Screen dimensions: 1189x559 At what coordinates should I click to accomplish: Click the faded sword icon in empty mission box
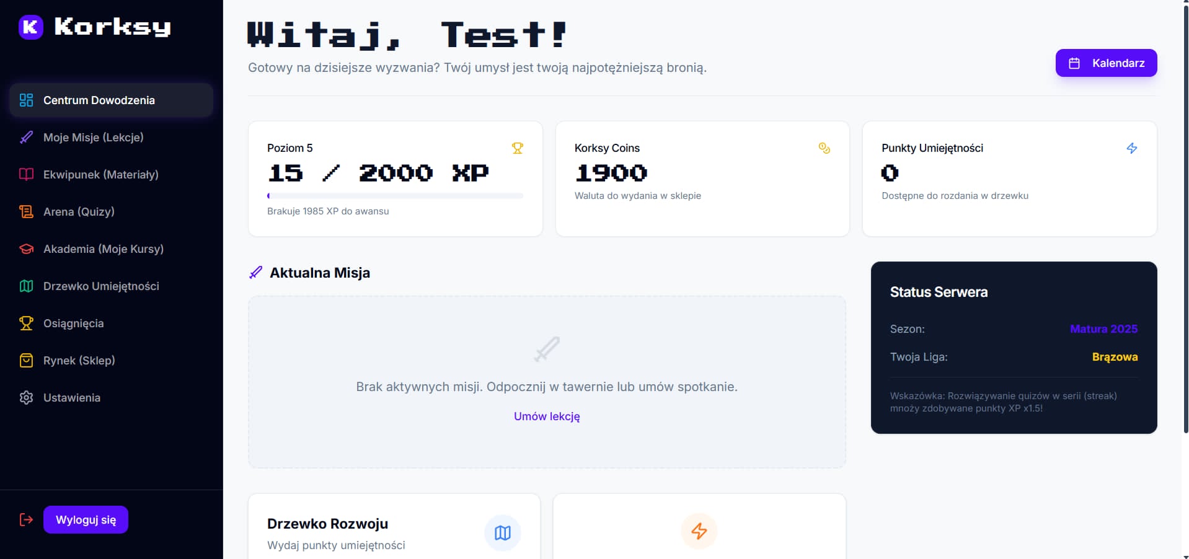point(547,349)
